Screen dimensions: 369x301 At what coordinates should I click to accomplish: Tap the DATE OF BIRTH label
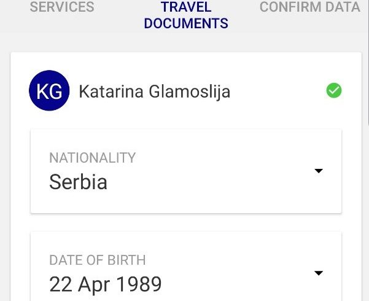click(x=98, y=260)
